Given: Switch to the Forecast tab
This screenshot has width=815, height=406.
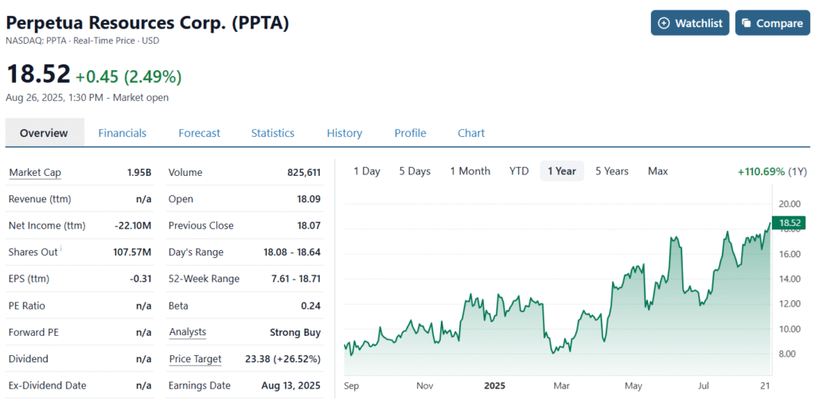Looking at the screenshot, I should (199, 133).
